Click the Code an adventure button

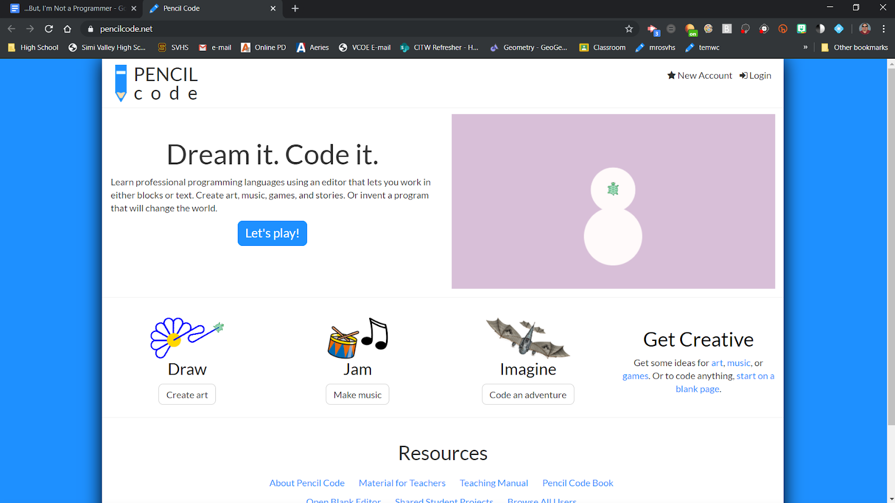click(x=528, y=395)
